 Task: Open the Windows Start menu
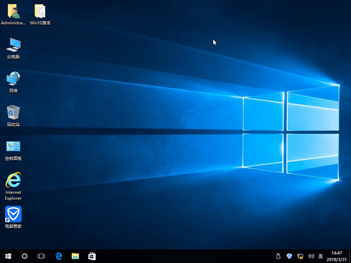point(8,256)
